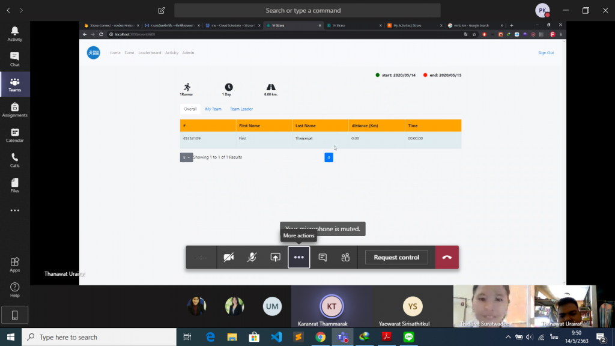Viewport: 615px width, 346px height.
Task: Unmute the microphone
Action: click(x=252, y=257)
